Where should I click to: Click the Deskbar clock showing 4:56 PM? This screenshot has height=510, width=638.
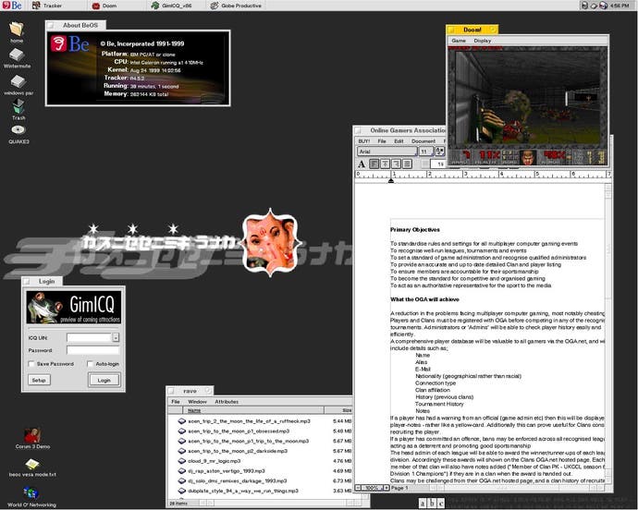coord(620,6)
